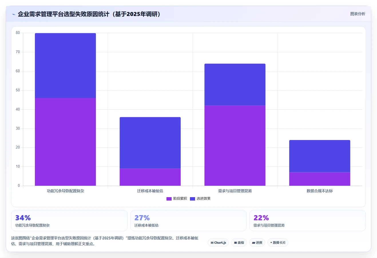Click the blue segment of 功能冗余导致配置复杂 bar
This screenshot has width=377, height=258.
click(x=66, y=65)
